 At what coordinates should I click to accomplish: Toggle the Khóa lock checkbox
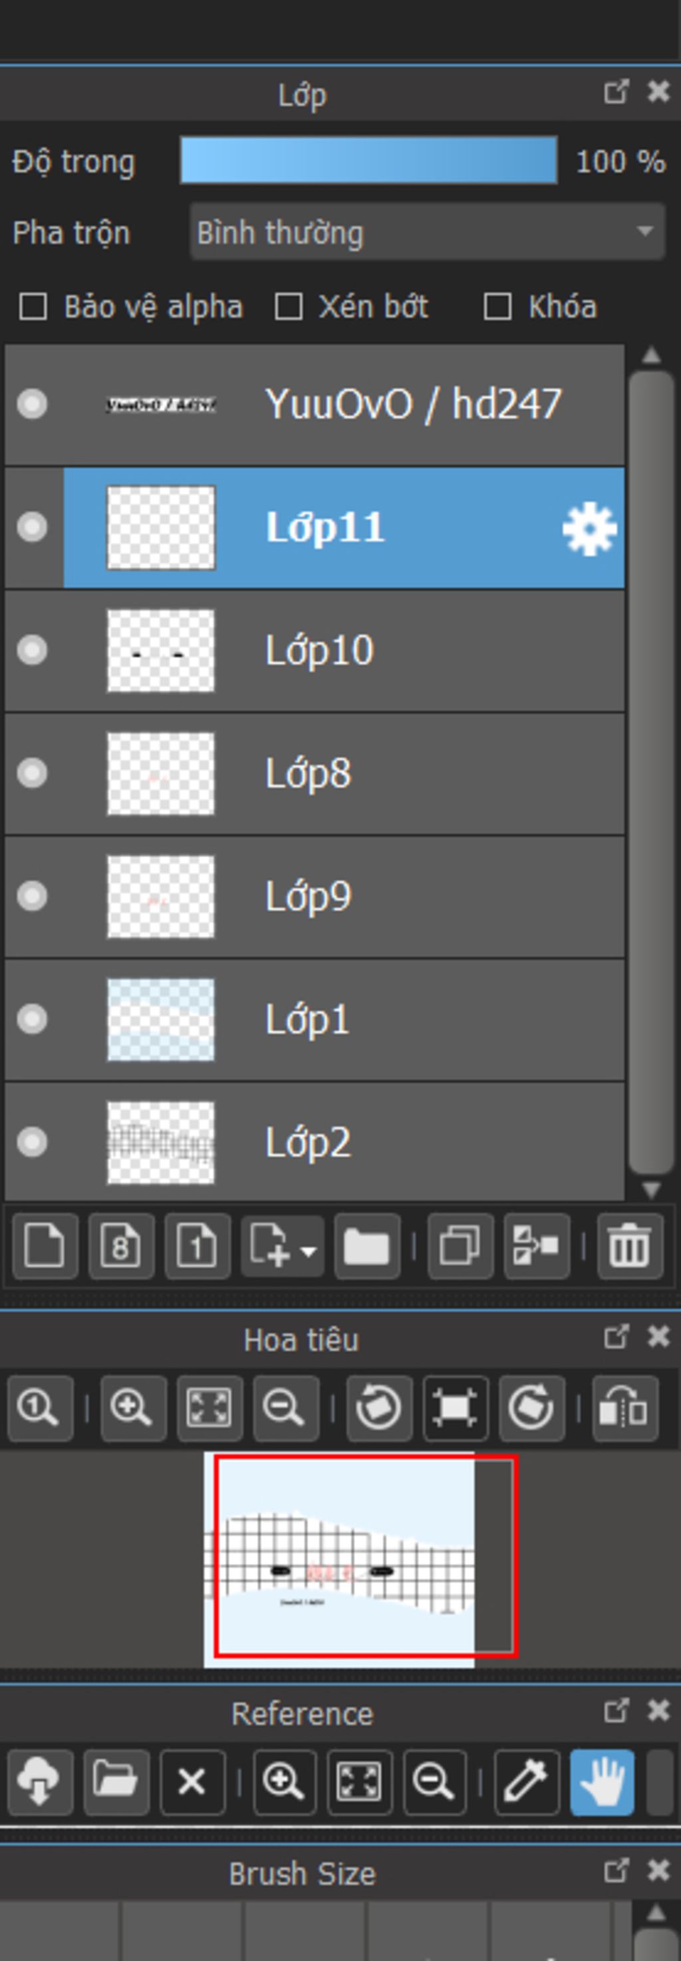pyautogui.click(x=497, y=308)
